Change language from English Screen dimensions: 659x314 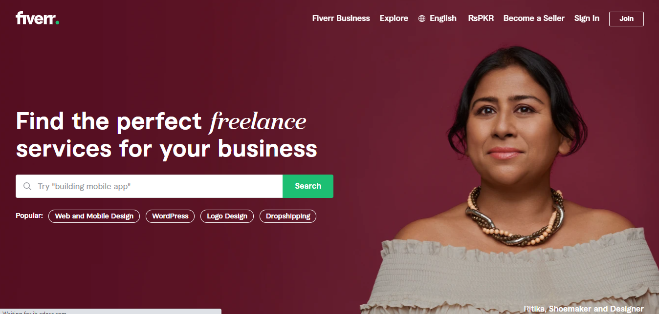tap(443, 19)
